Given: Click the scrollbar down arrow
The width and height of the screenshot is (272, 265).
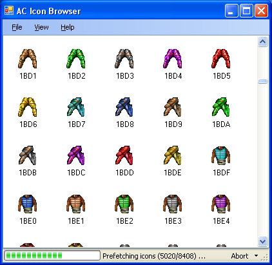Looking at the screenshot, I should click(x=262, y=241).
